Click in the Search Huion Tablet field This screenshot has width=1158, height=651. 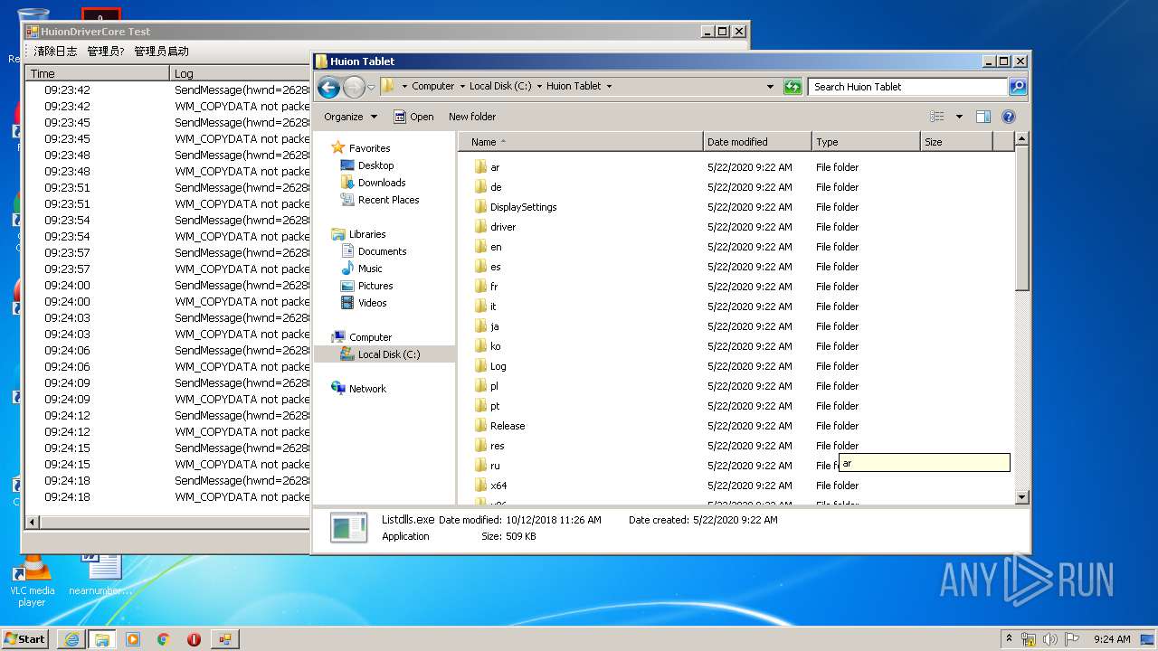[907, 87]
